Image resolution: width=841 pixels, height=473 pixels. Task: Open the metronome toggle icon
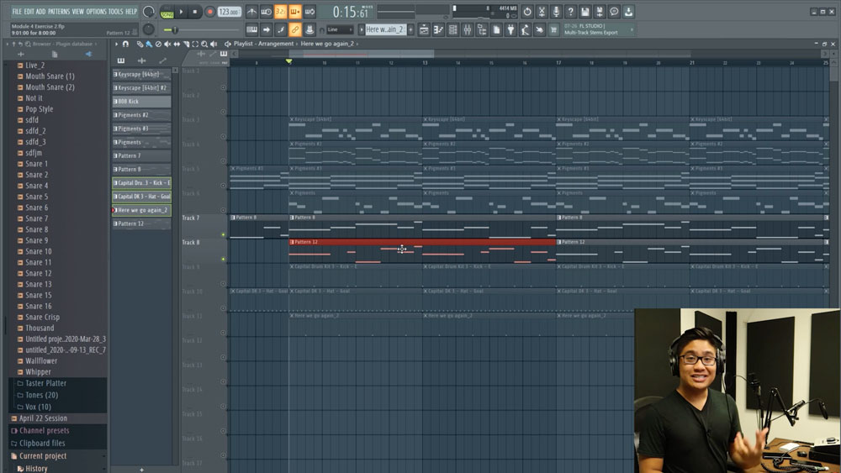[251, 12]
